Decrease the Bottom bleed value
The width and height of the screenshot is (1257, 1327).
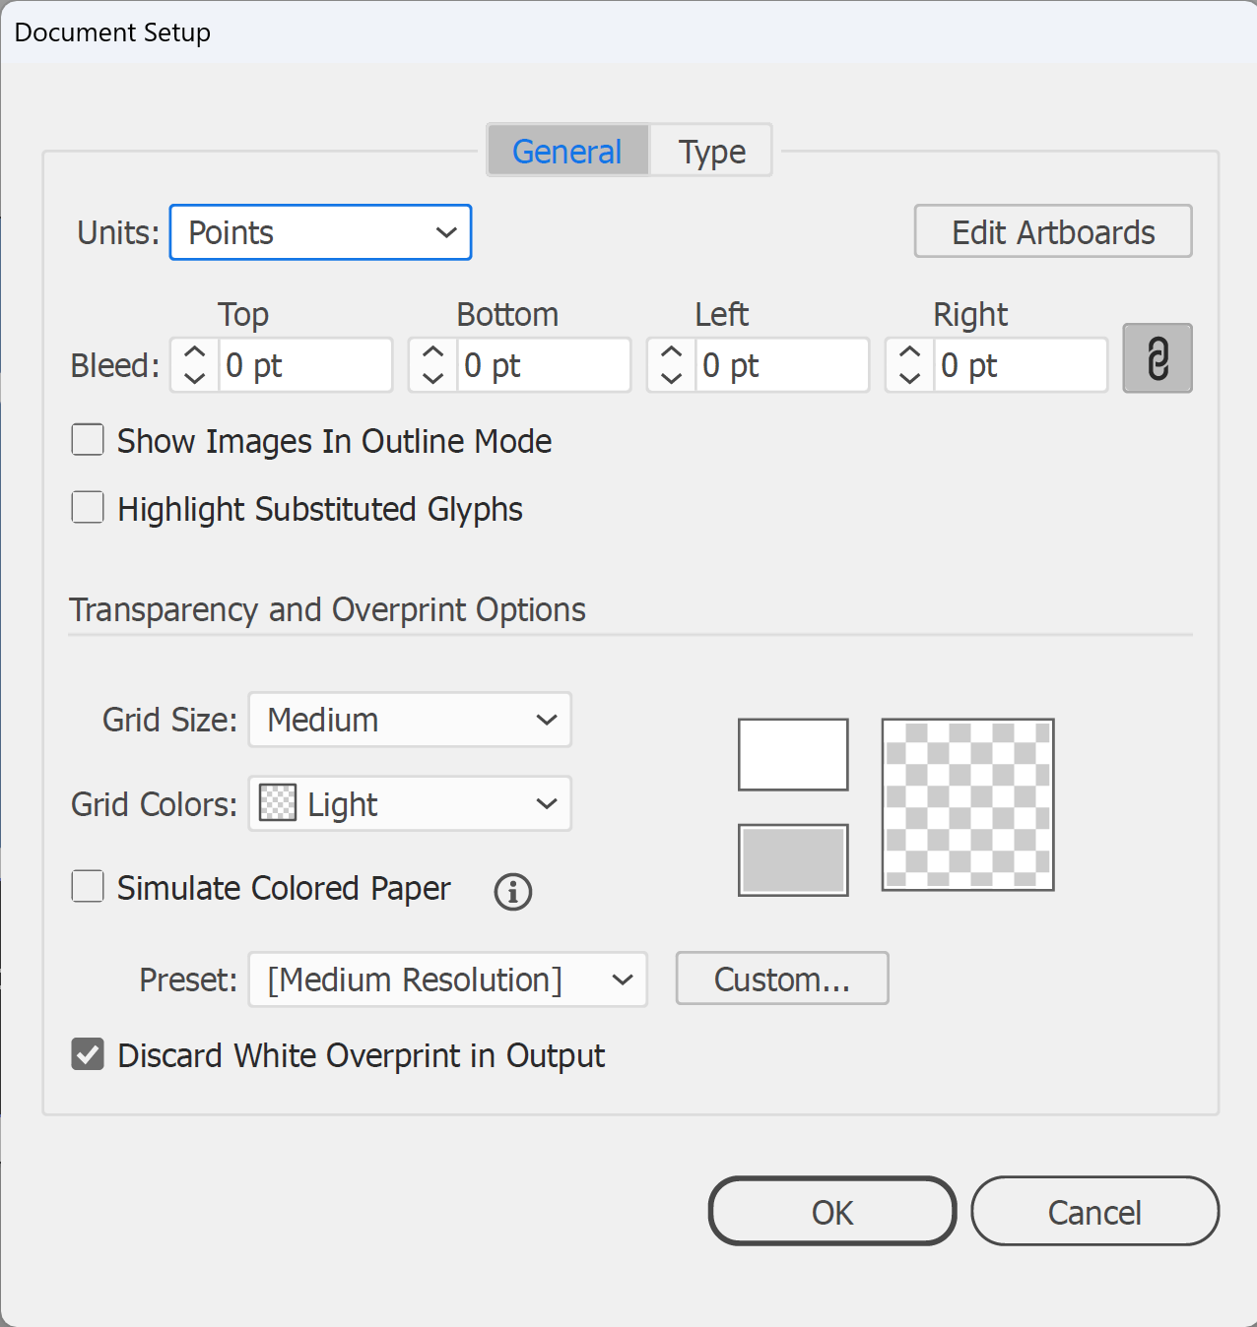pos(433,378)
